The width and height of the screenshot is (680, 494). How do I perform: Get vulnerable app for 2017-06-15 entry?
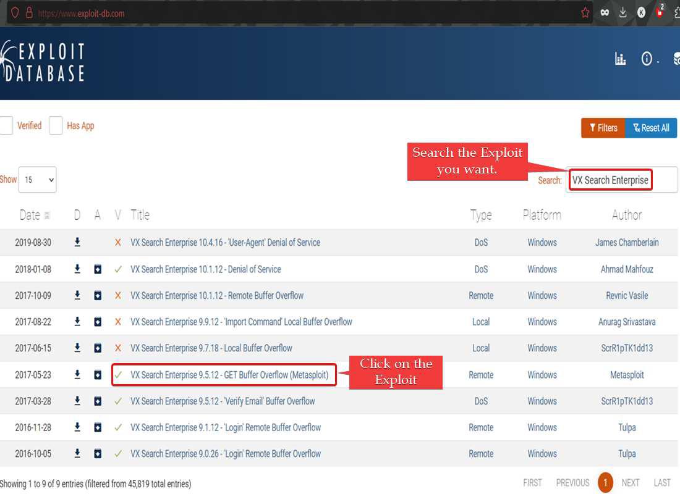(98, 348)
